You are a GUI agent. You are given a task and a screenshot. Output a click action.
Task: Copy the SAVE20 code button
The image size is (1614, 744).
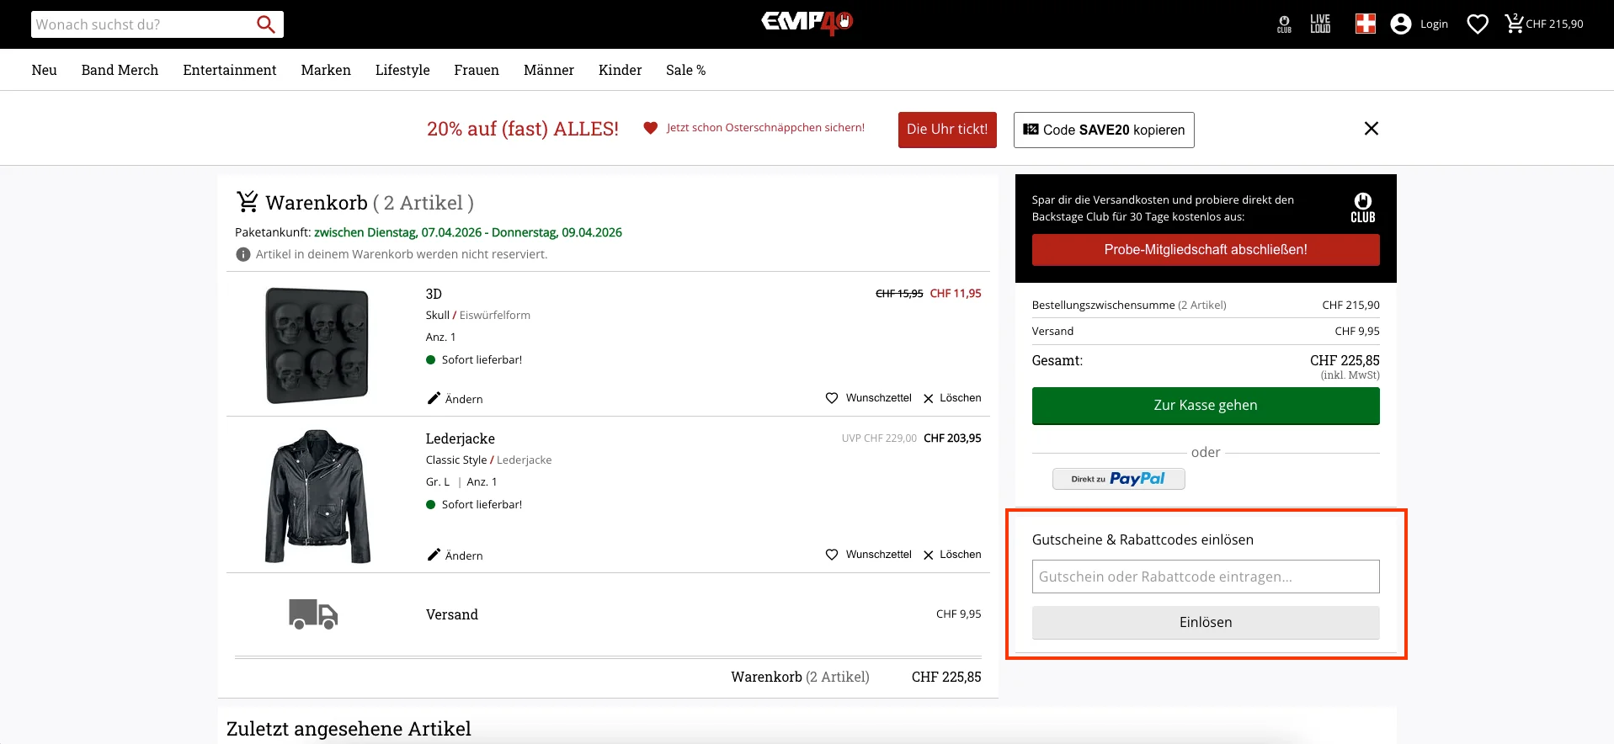pos(1104,130)
